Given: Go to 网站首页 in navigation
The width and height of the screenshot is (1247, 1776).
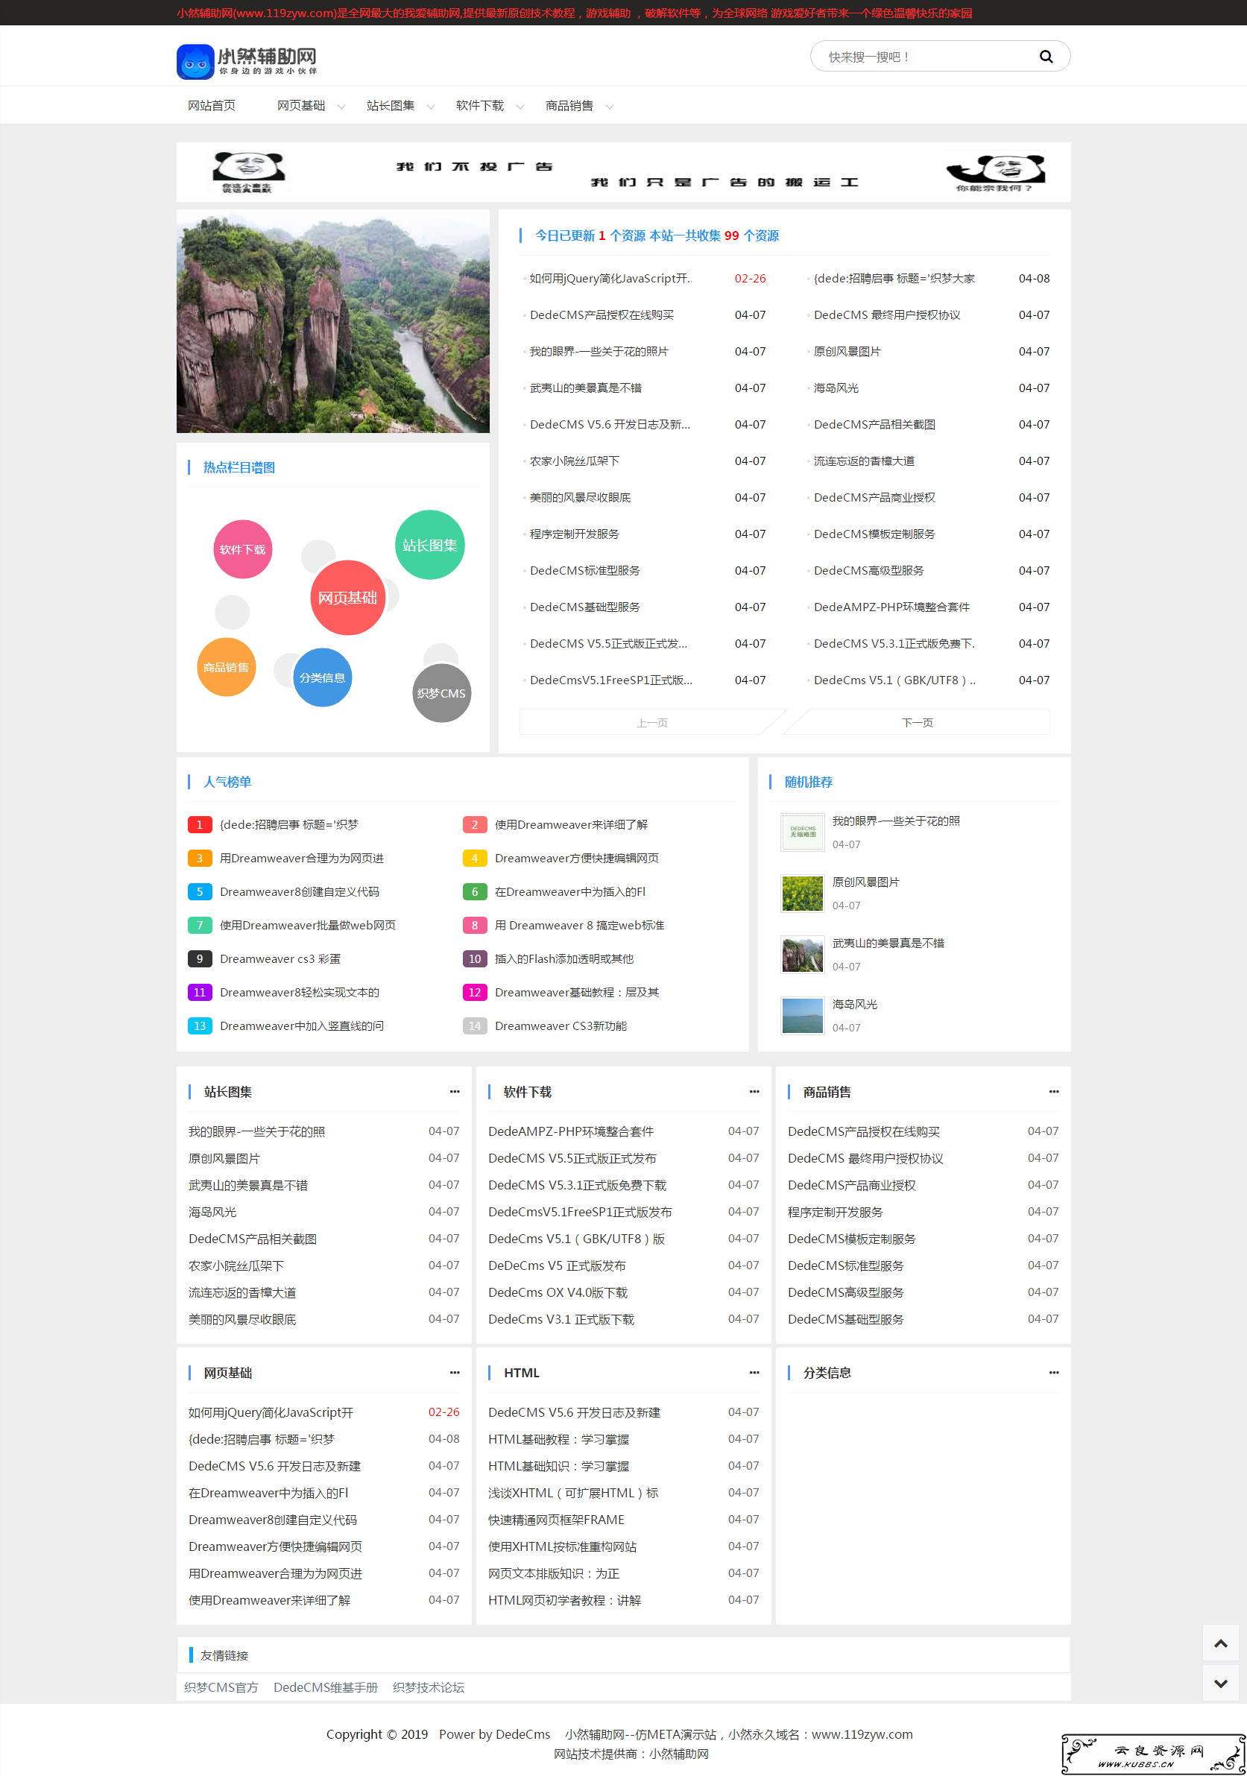Looking at the screenshot, I should pos(212,106).
